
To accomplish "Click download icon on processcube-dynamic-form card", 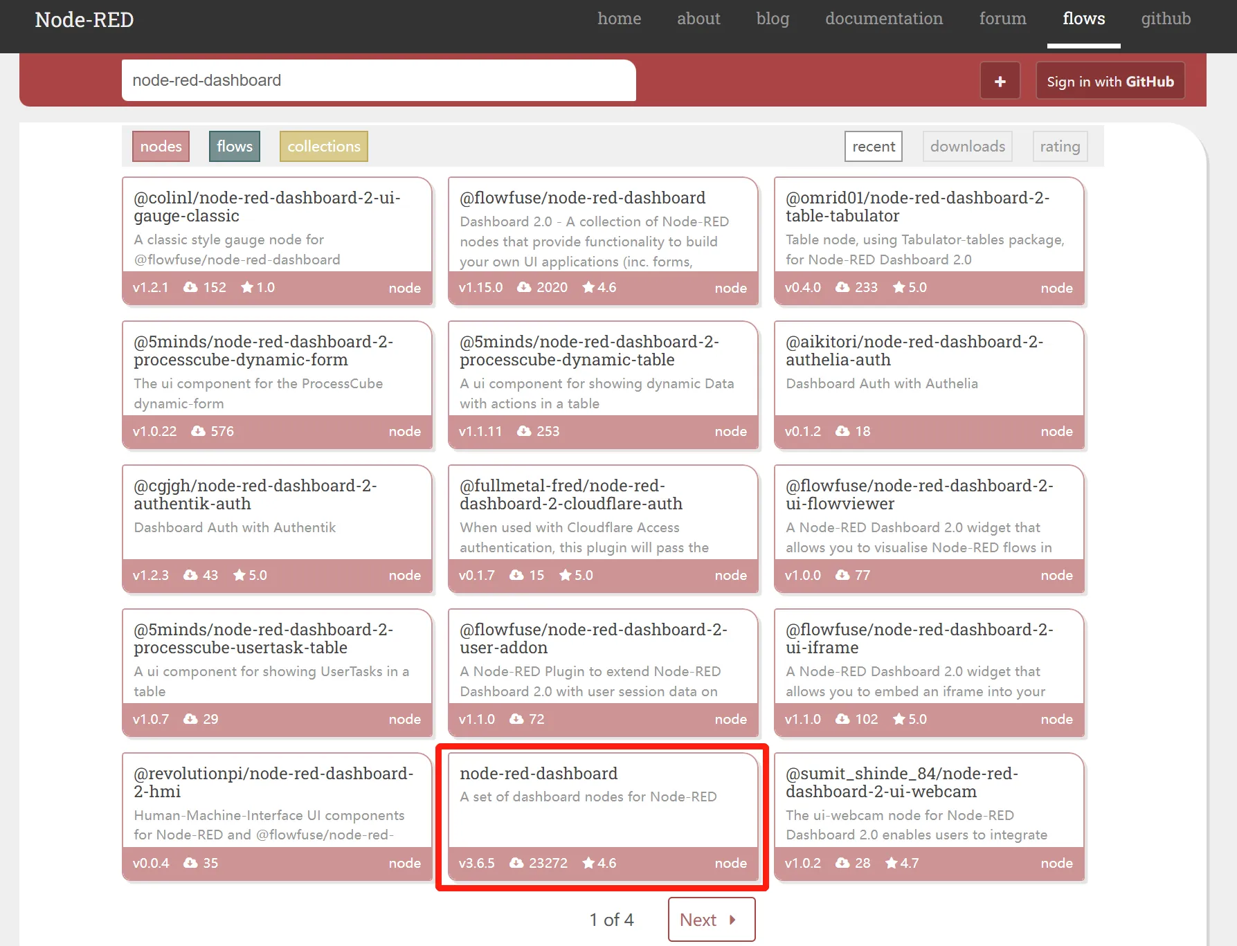I will tap(198, 431).
